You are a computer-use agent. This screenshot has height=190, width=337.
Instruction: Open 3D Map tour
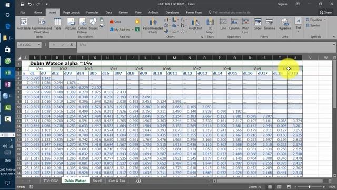point(210,26)
